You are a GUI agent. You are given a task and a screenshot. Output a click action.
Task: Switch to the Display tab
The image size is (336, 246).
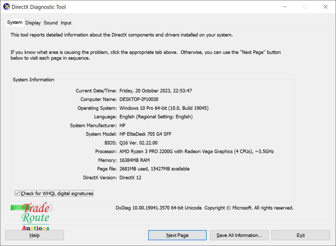(x=33, y=23)
